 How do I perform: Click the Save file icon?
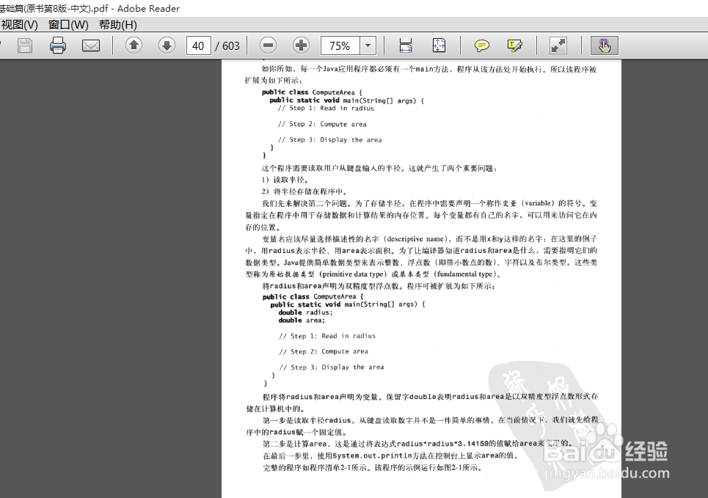point(25,45)
